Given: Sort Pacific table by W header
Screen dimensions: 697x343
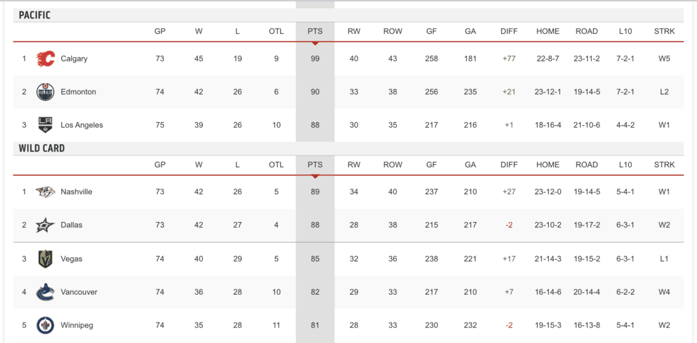Looking at the screenshot, I should point(199,31).
